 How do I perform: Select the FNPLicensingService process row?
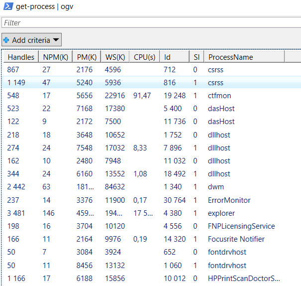pos(152,226)
